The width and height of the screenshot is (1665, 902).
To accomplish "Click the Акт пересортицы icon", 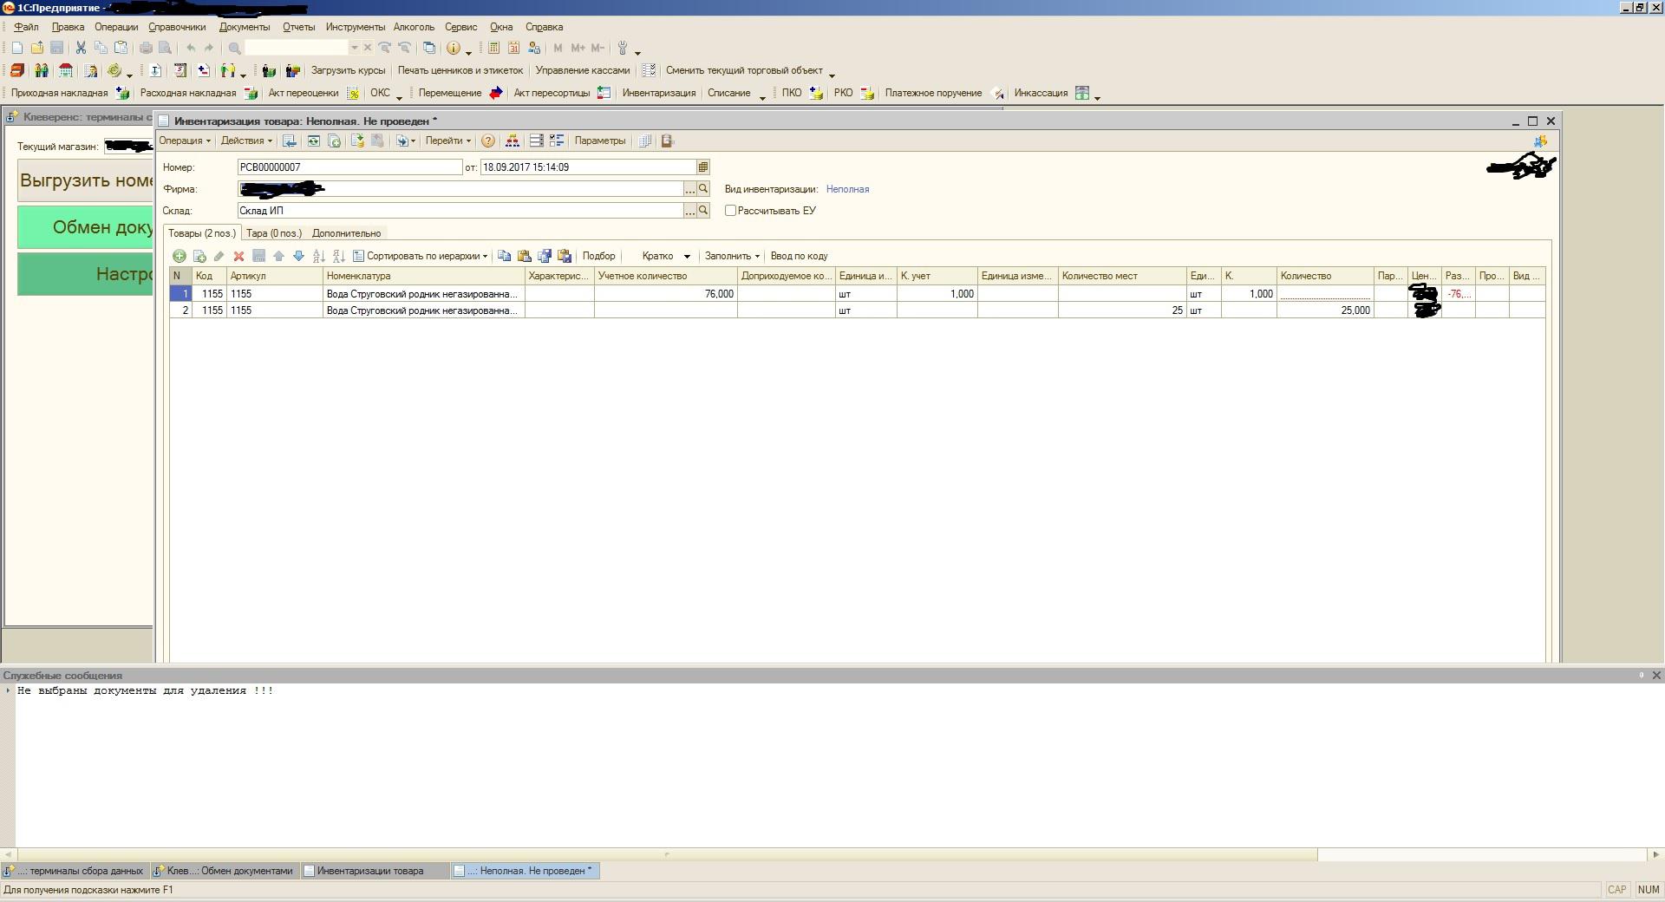I will 604,93.
